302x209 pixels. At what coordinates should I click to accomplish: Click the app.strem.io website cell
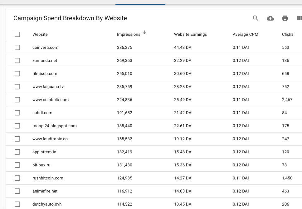(x=44, y=152)
